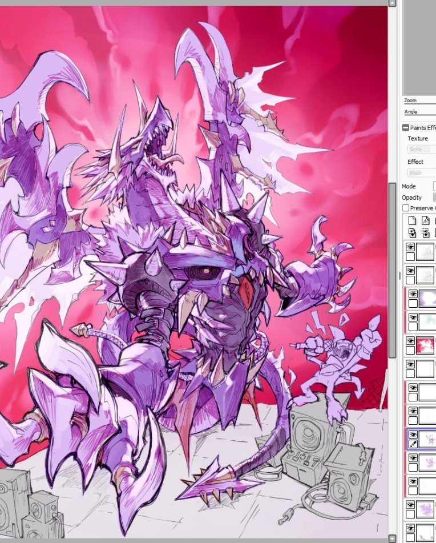Enable the Preserve Opacity checkbox
The height and width of the screenshot is (543, 436).
(x=406, y=208)
